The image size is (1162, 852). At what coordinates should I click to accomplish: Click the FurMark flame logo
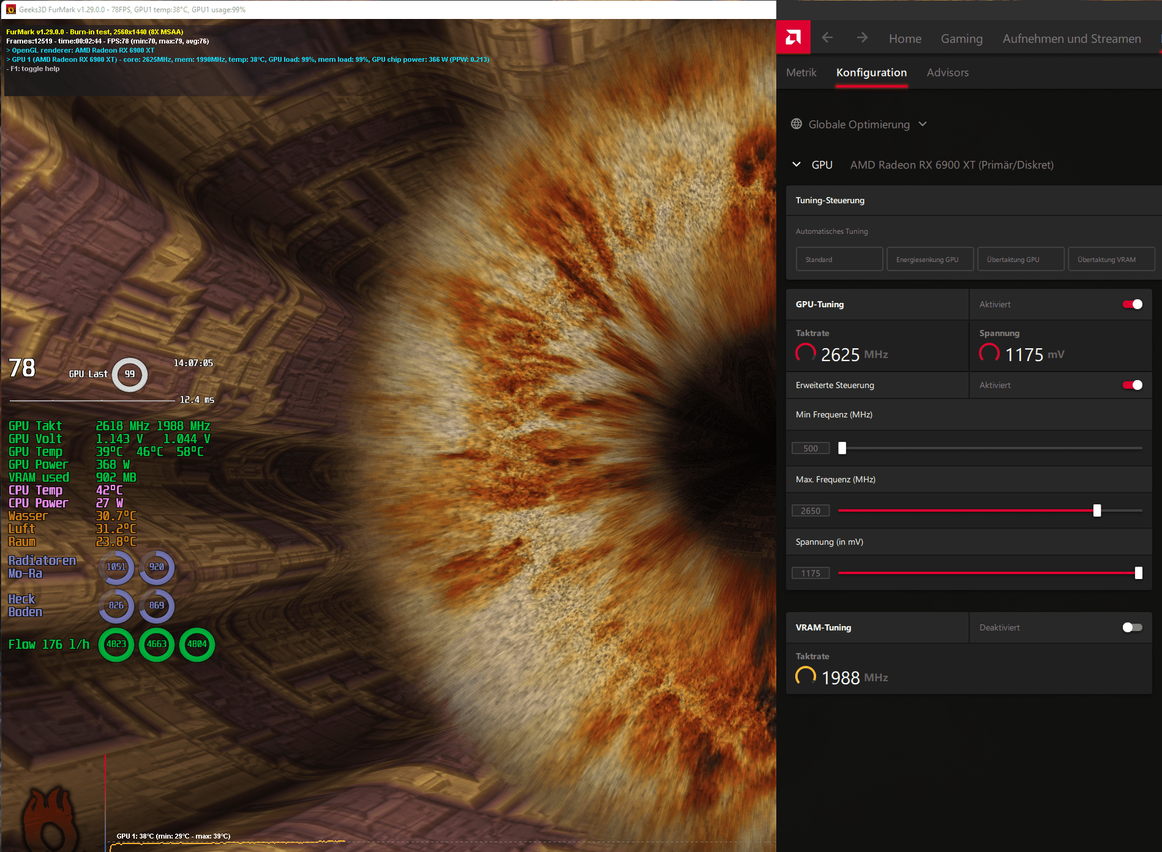pyautogui.click(x=51, y=819)
